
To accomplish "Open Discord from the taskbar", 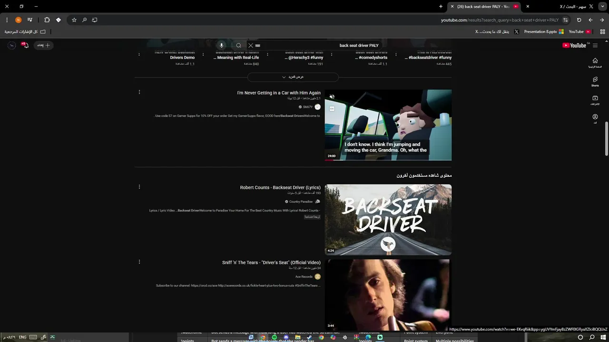I will 286,337.
